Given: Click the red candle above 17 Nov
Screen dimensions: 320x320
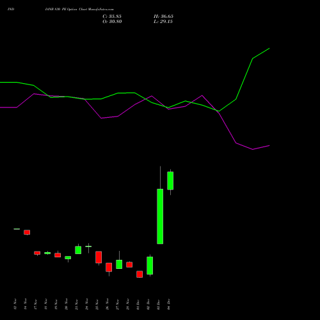Looking at the screenshot, I should click(x=37, y=253).
